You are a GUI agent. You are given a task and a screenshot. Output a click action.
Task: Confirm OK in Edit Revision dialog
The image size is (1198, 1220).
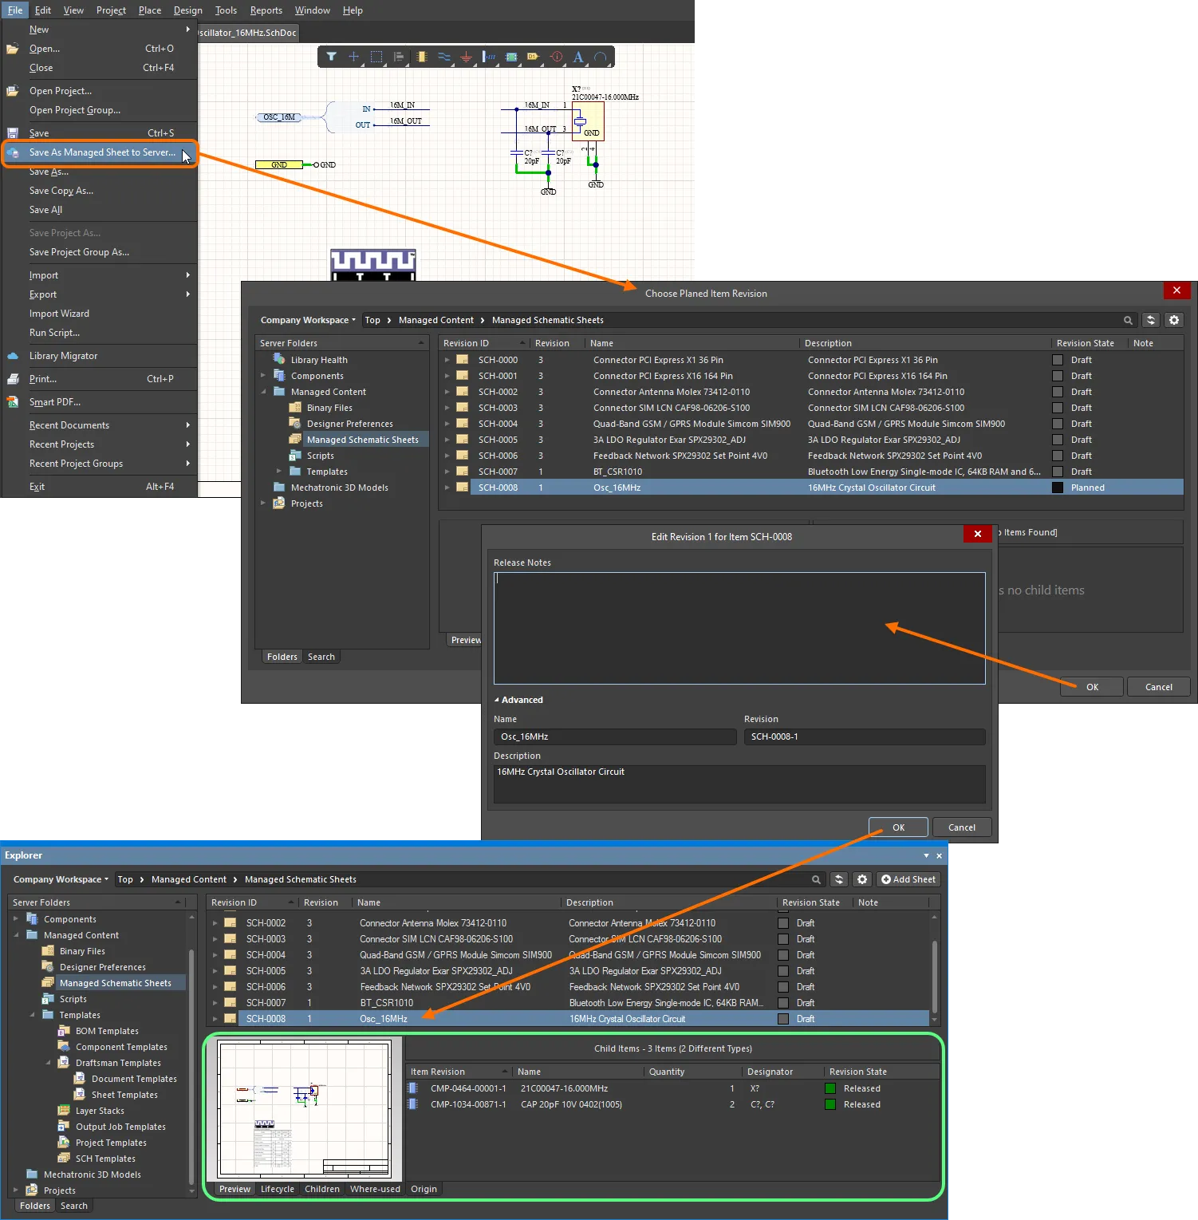click(x=898, y=827)
